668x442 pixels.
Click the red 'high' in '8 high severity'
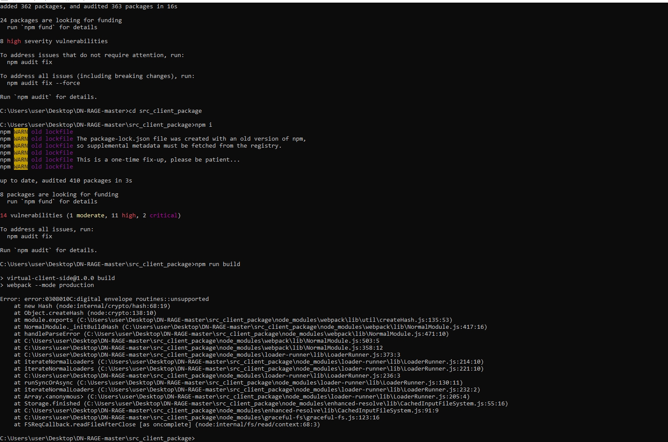[13, 41]
